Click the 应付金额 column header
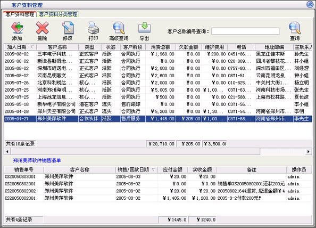The image size is (316, 228). tap(172, 169)
